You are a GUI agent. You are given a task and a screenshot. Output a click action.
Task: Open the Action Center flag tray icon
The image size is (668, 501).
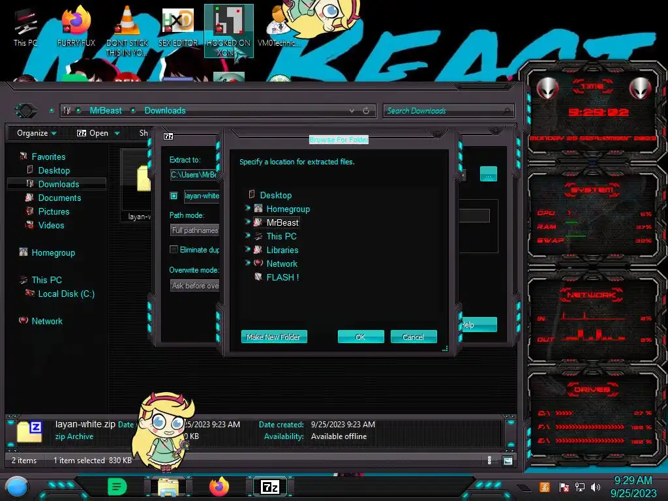pos(564,487)
